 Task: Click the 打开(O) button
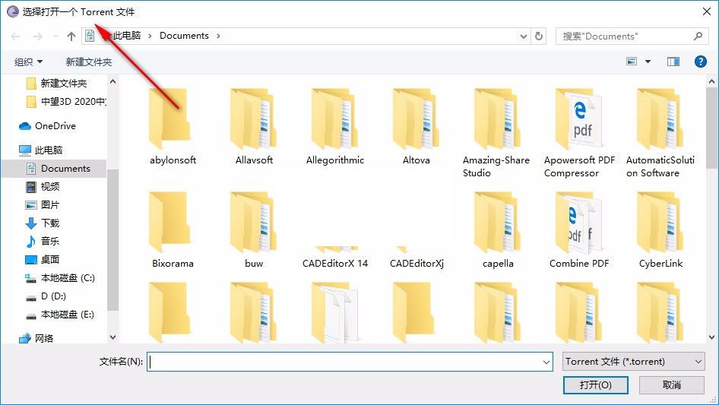[595, 384]
